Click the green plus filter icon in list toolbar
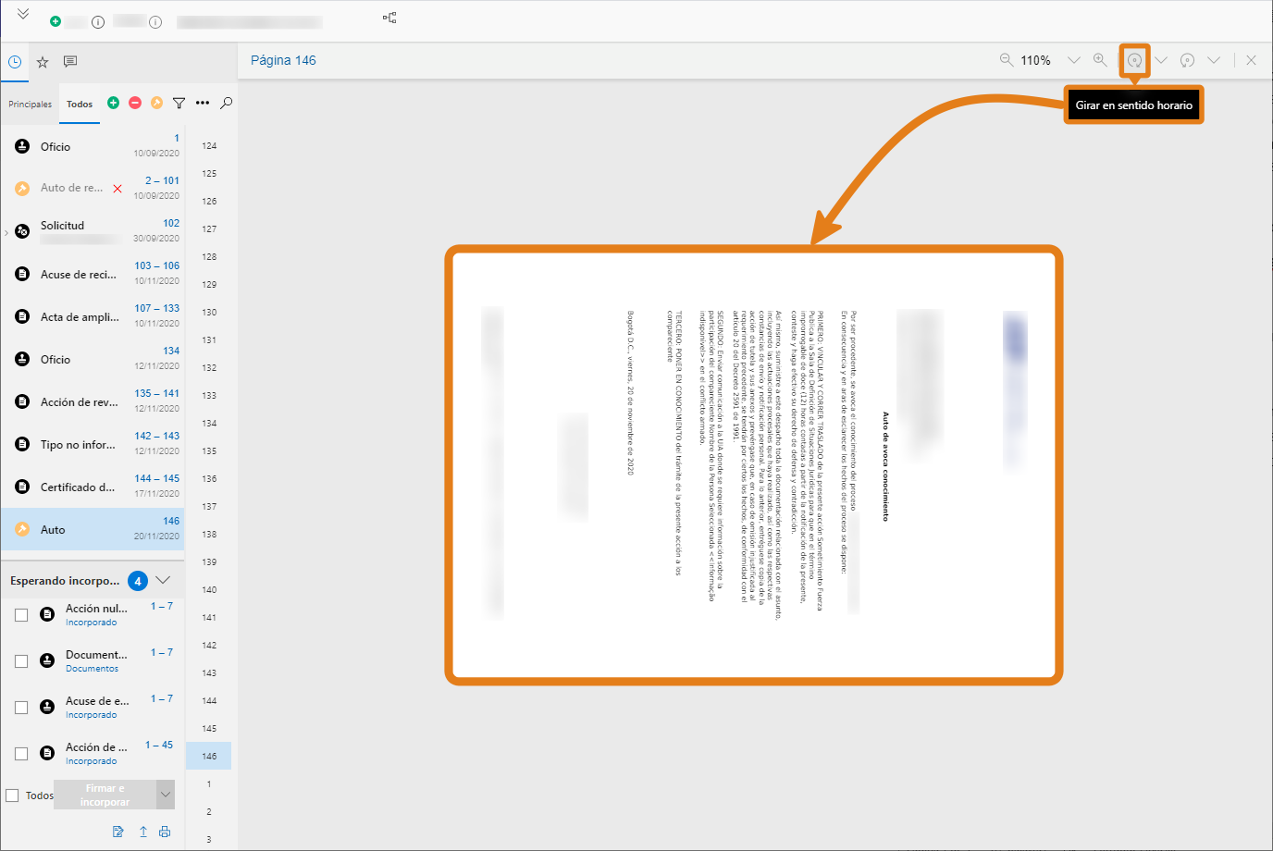 (113, 103)
